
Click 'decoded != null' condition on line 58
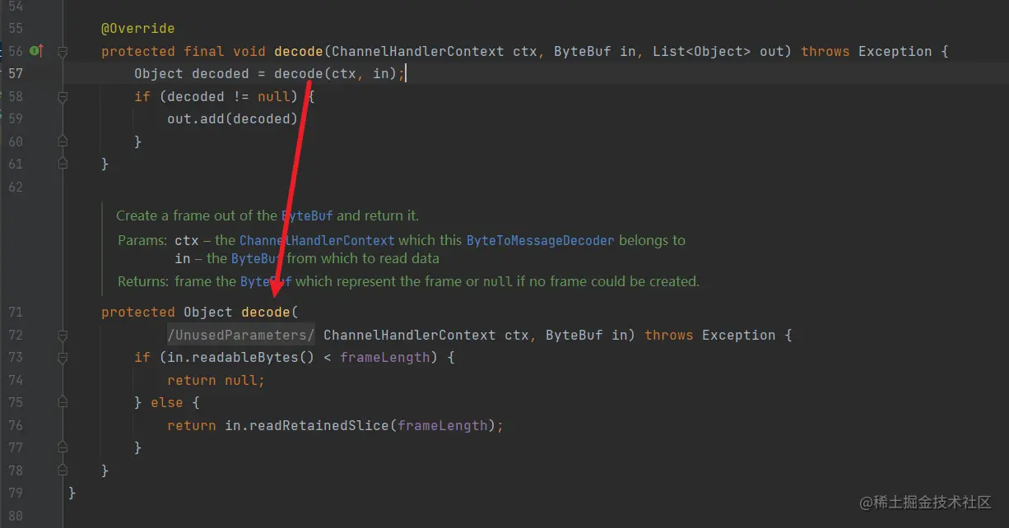[x=229, y=96]
